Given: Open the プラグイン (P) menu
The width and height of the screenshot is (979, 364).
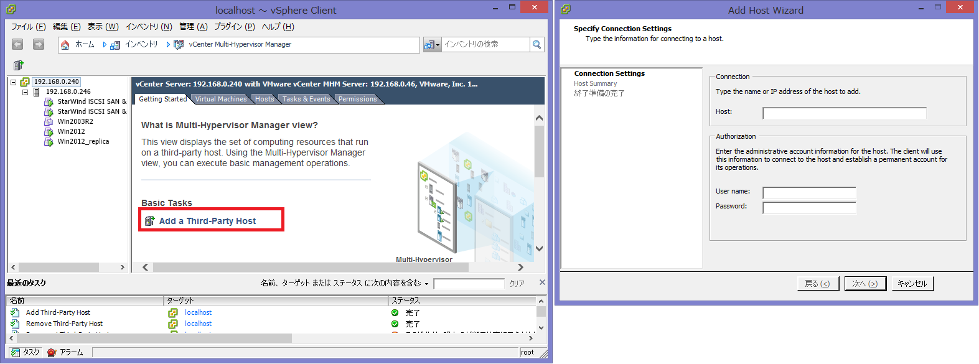Looking at the screenshot, I should pos(235,27).
